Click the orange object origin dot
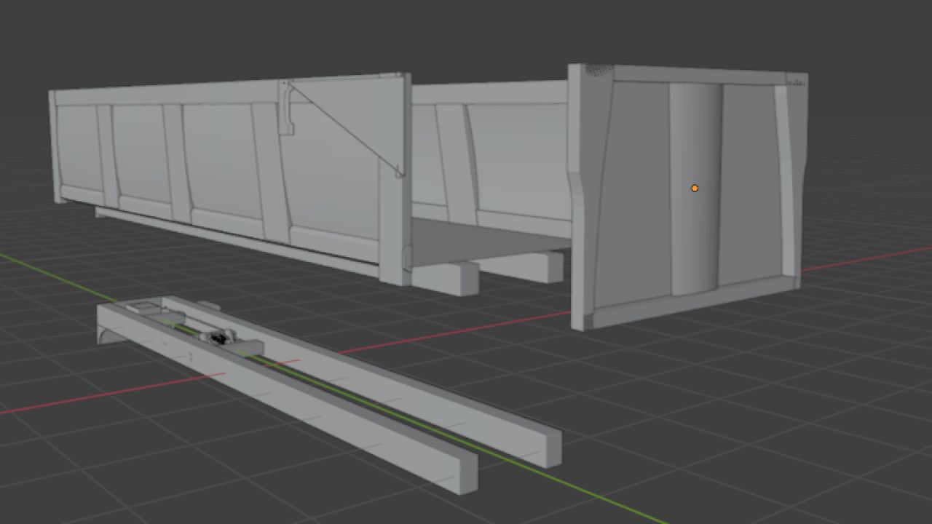 [x=695, y=188]
